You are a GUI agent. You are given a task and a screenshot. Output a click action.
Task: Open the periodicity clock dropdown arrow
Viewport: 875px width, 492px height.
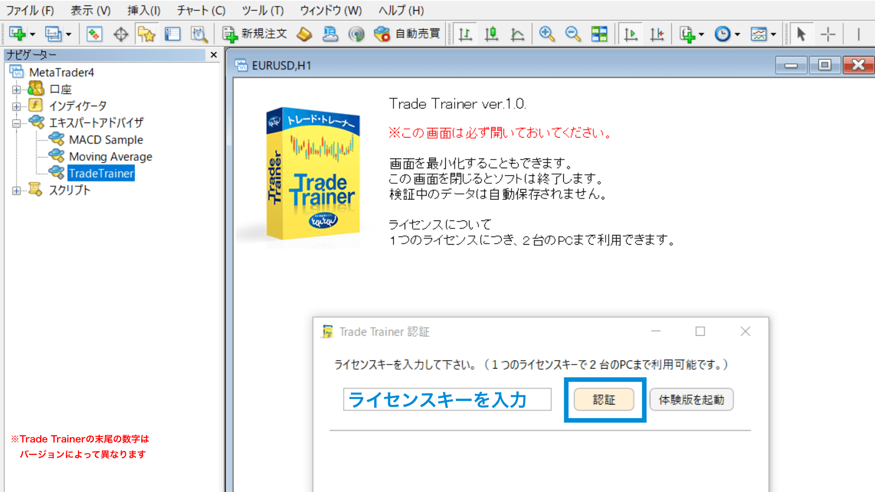737,34
